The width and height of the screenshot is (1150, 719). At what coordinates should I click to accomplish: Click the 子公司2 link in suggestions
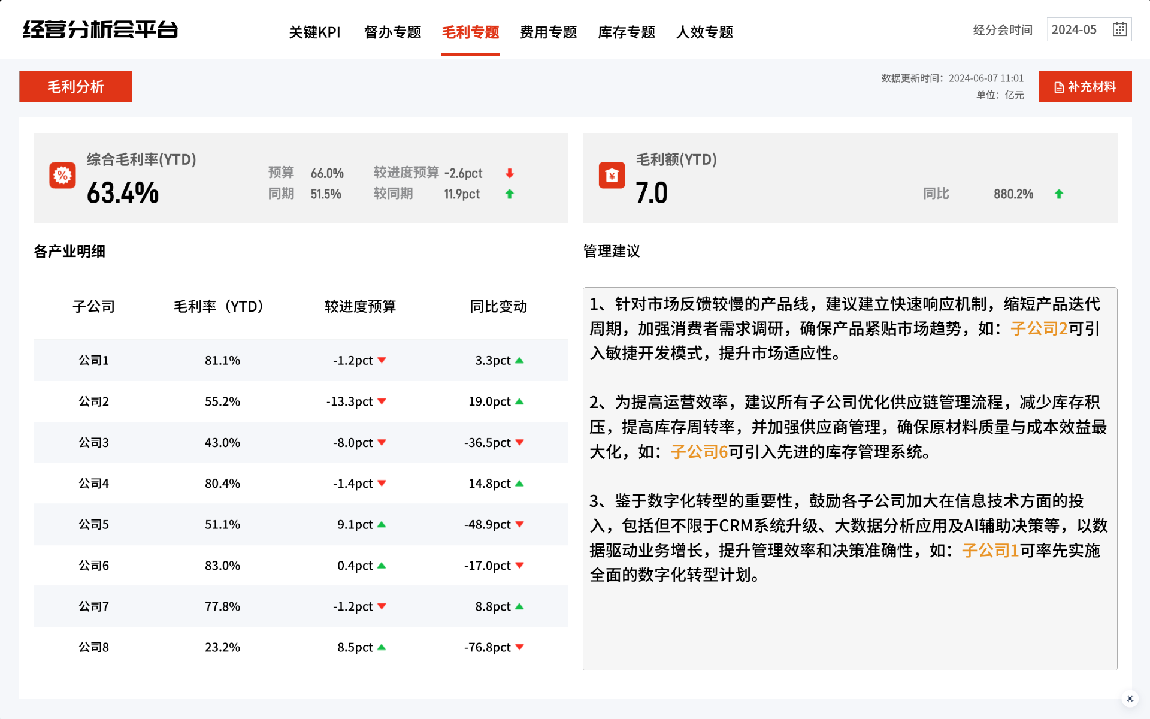click(x=1039, y=328)
